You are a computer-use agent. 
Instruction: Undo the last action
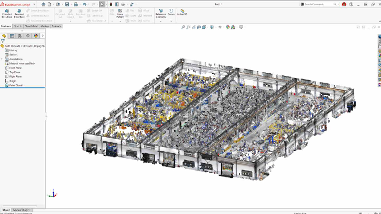84,4
